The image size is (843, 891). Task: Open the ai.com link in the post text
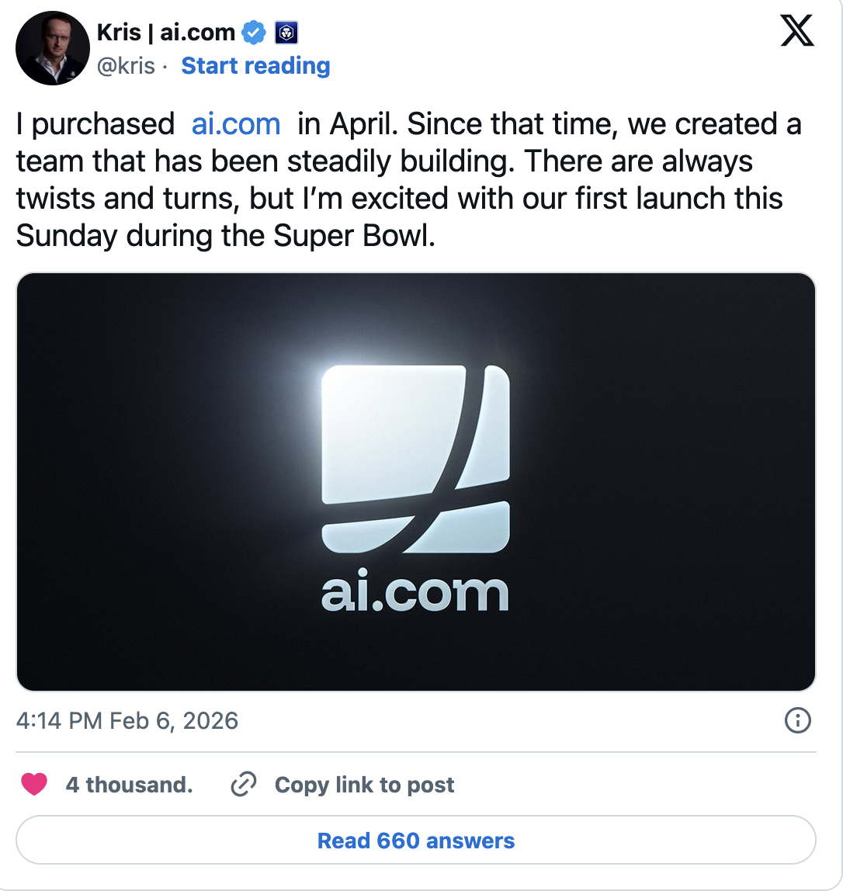tap(235, 123)
